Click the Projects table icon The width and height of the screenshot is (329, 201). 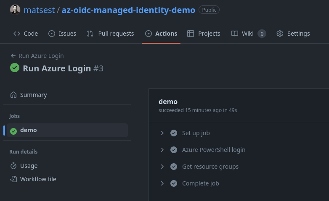(x=191, y=34)
